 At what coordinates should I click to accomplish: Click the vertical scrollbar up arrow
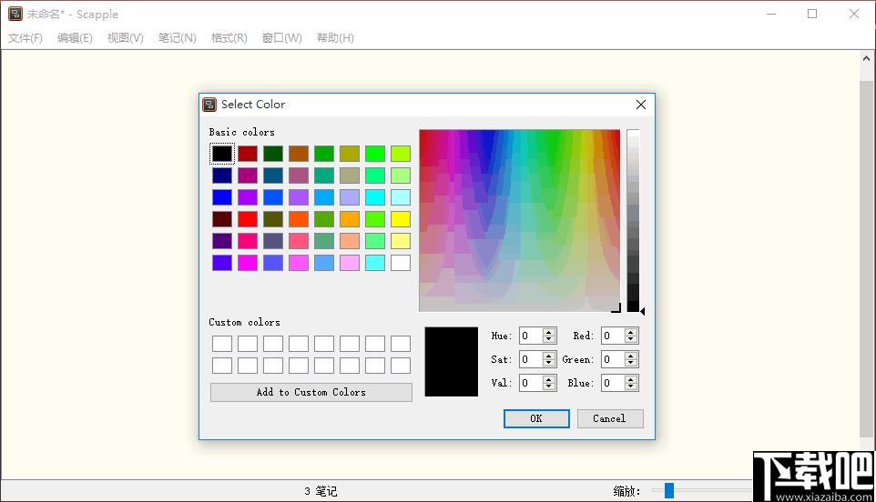click(866, 58)
